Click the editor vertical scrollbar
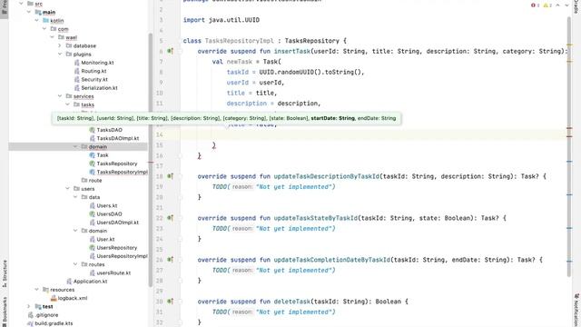 point(569,146)
